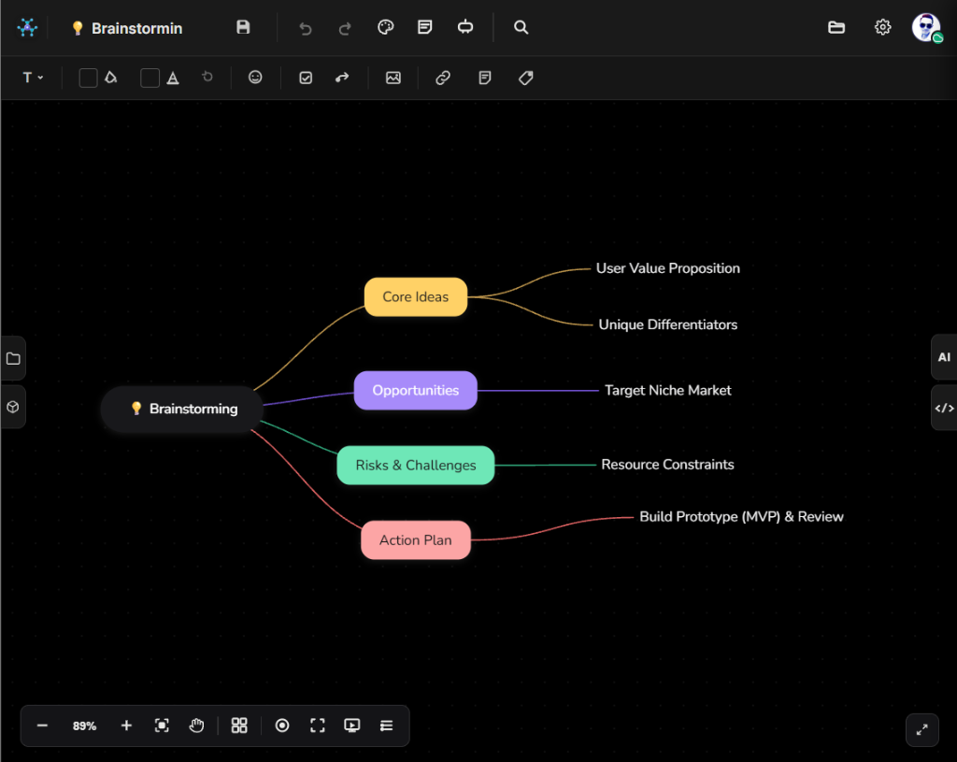Select Unique Differentiators node

click(x=667, y=324)
